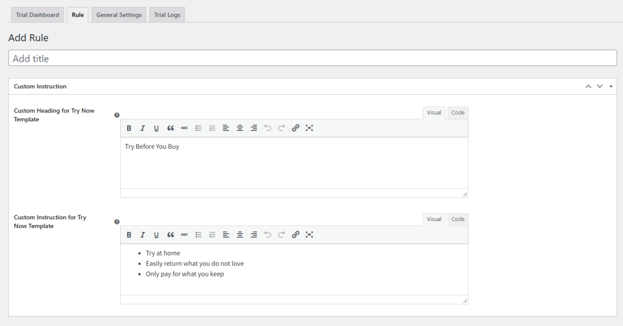
Task: Open fullscreen mode in Custom Heading editor
Action: point(309,128)
